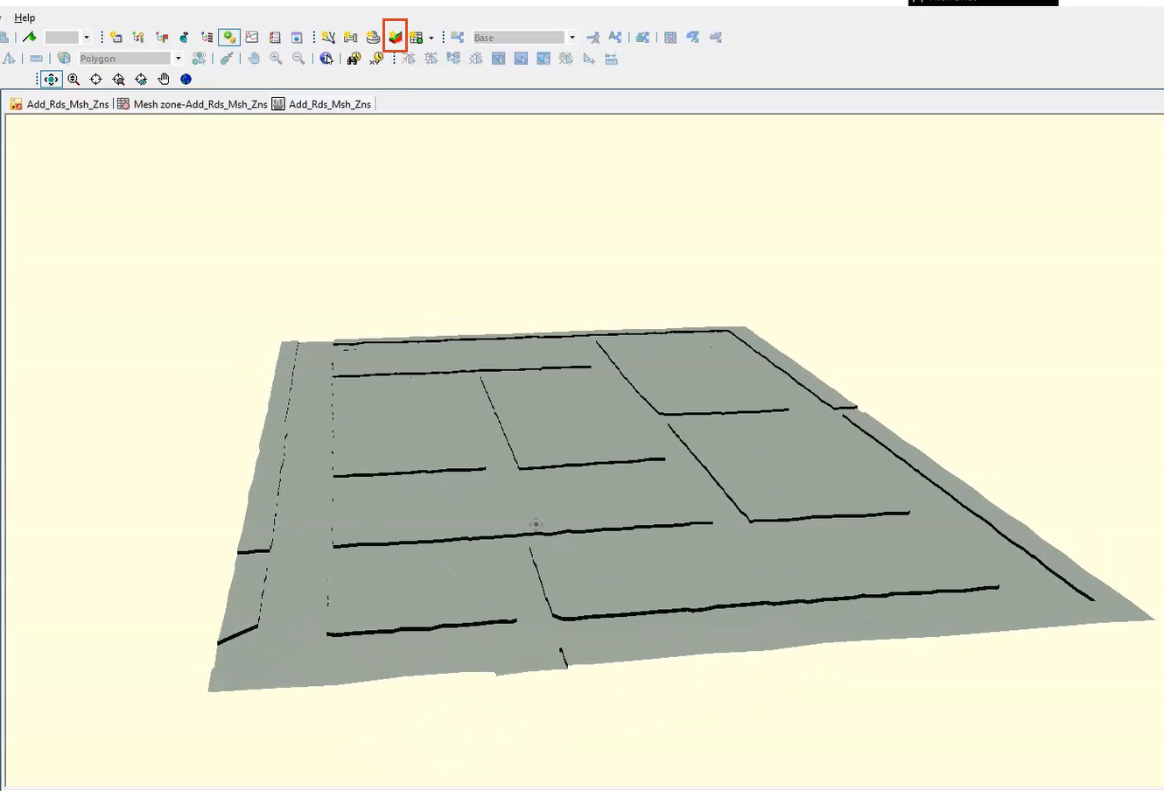Click the pink grid toolbar icon

pos(670,37)
